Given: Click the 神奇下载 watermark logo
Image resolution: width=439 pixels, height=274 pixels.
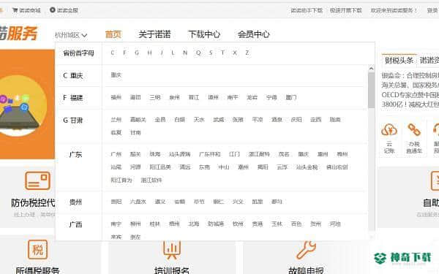Looking at the screenshot, I should (x=402, y=258).
